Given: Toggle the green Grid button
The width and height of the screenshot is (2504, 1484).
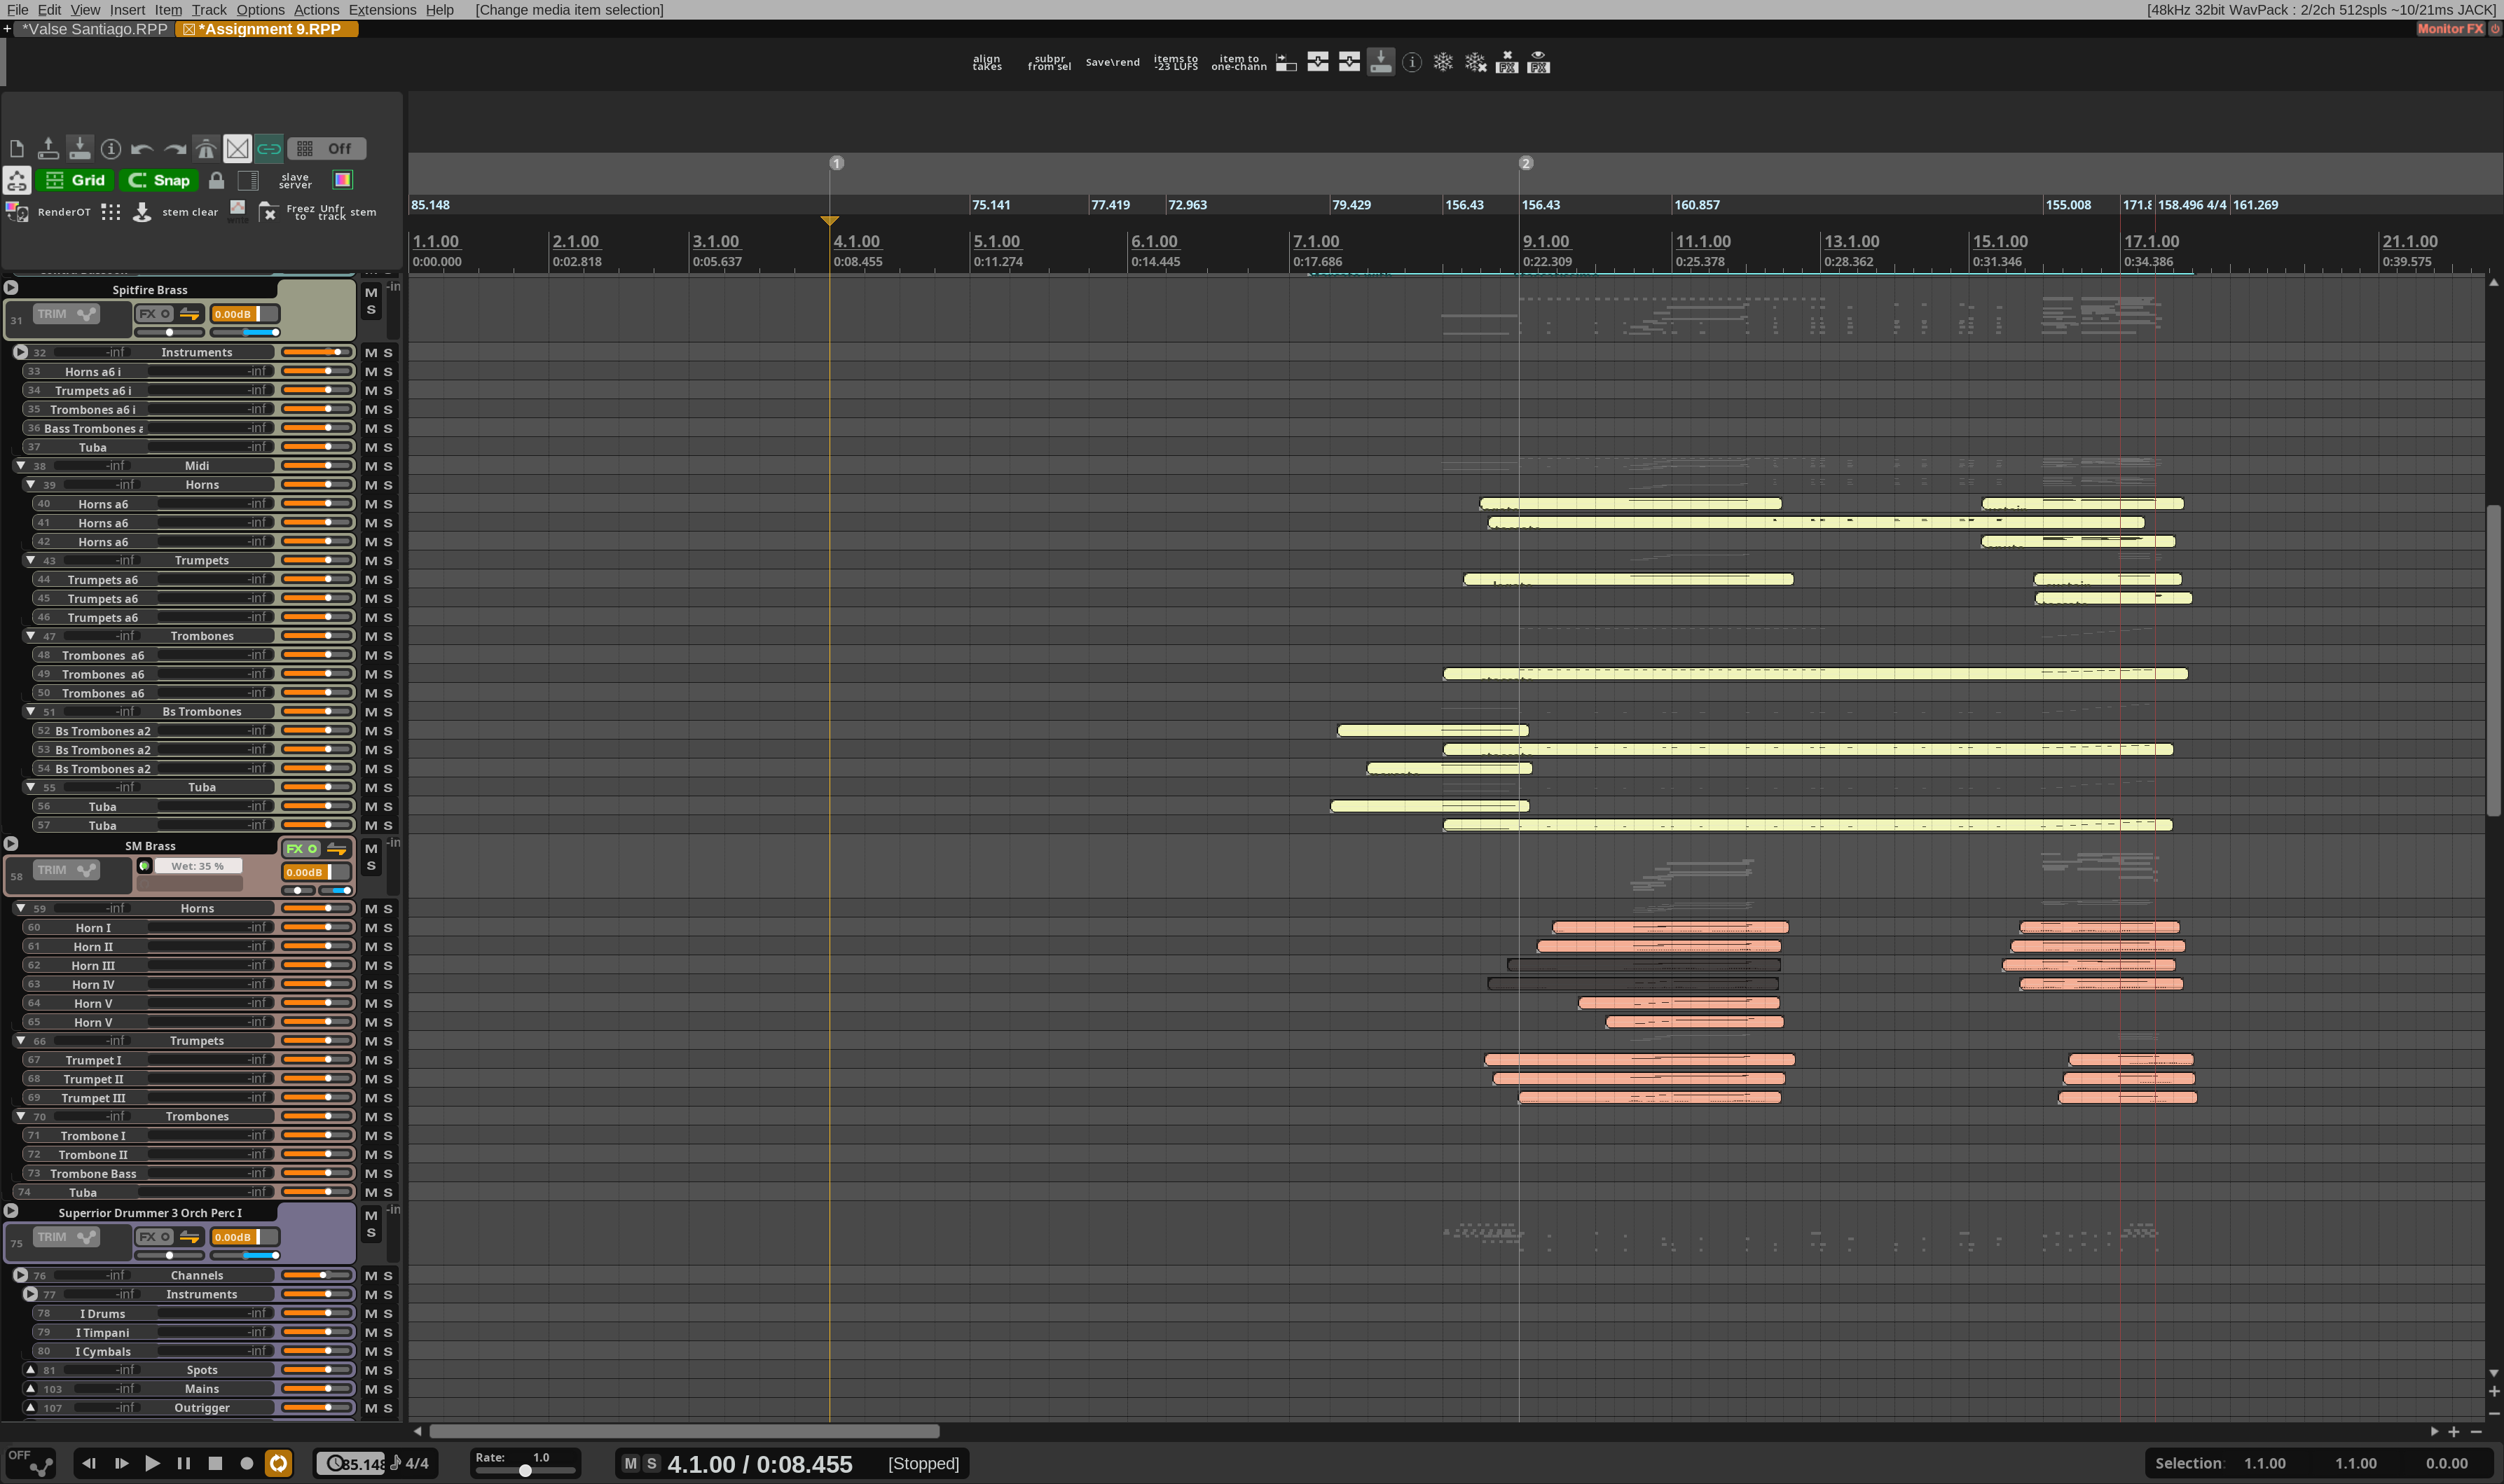Looking at the screenshot, I should click(76, 180).
